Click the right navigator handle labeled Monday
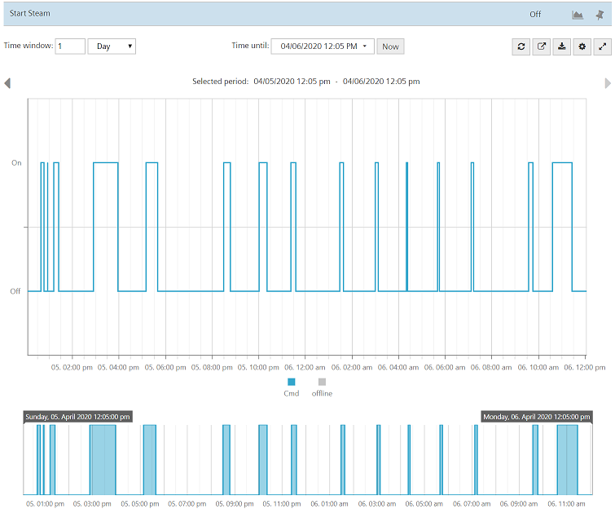615x509 pixels. point(536,416)
